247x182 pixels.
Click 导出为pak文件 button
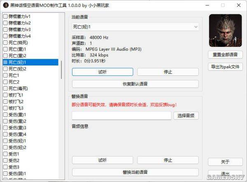pyautogui.click(x=225, y=67)
